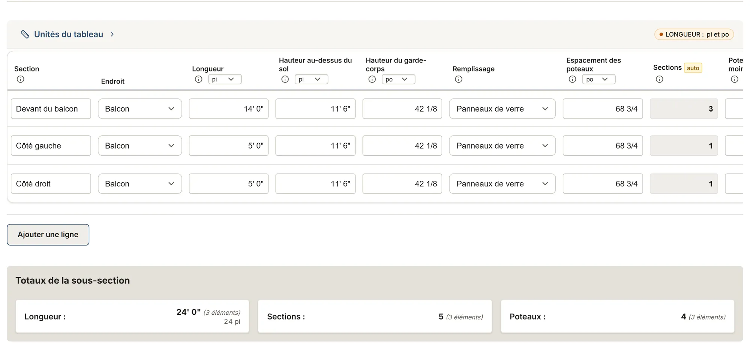Click the ruler icon beside Unités du tableau

coord(25,34)
